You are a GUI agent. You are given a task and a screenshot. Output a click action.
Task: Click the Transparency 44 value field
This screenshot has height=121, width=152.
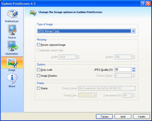pyautogui.click(x=127, y=95)
